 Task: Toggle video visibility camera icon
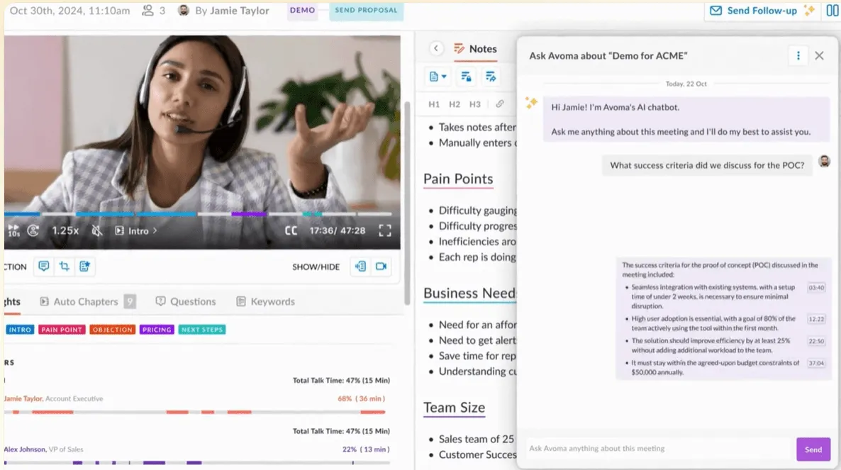[x=381, y=267]
